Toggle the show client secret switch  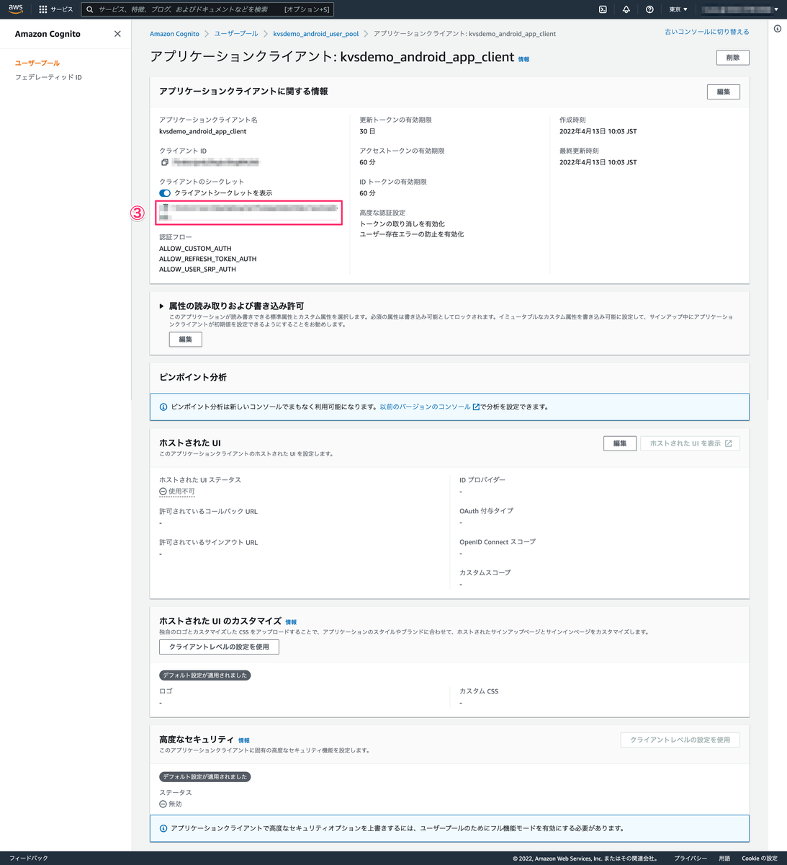(165, 193)
